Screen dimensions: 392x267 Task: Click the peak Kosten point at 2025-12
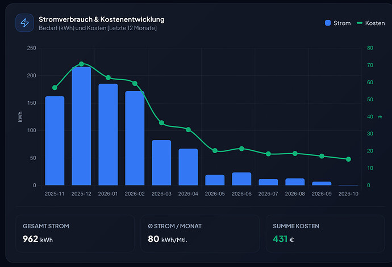[x=81, y=64]
